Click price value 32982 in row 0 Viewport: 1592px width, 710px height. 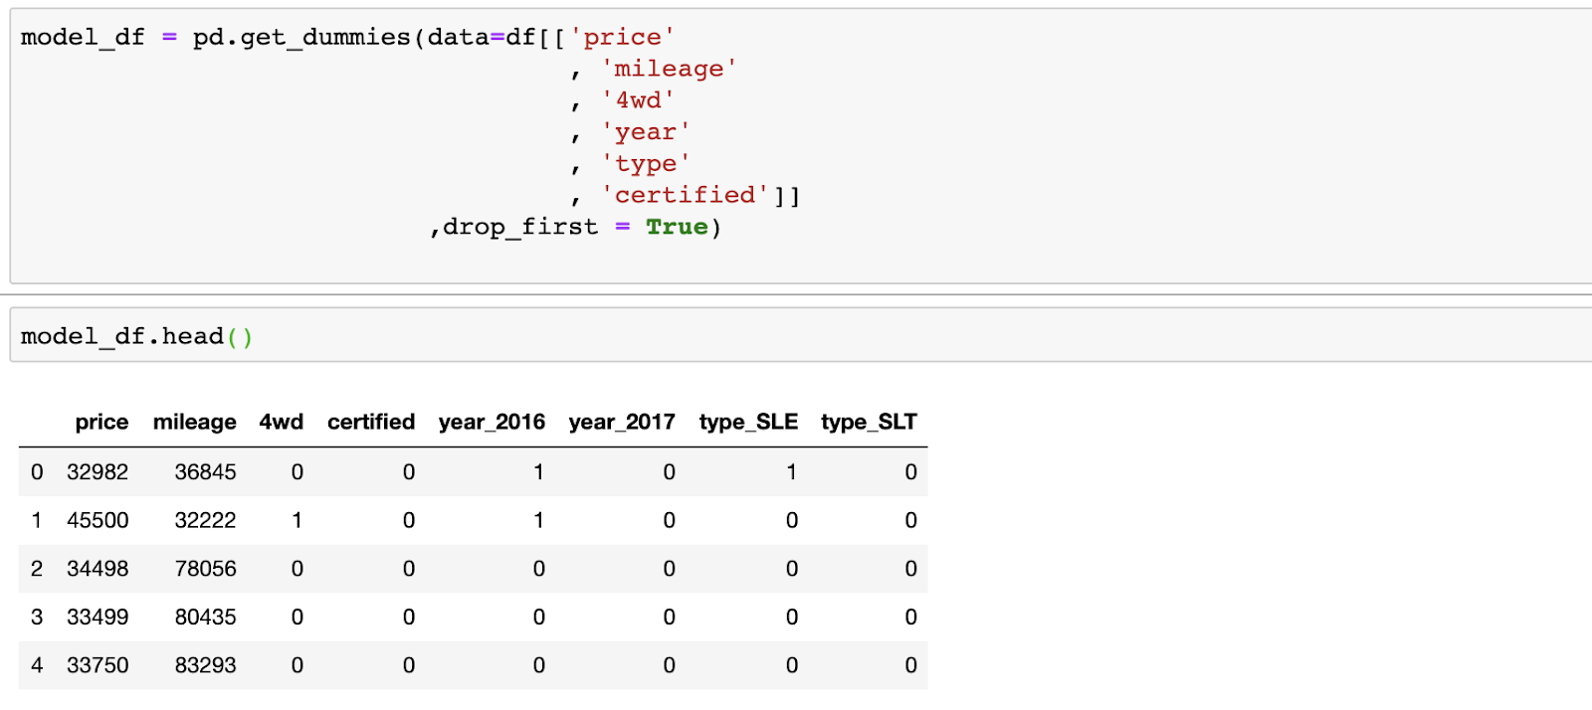click(98, 472)
